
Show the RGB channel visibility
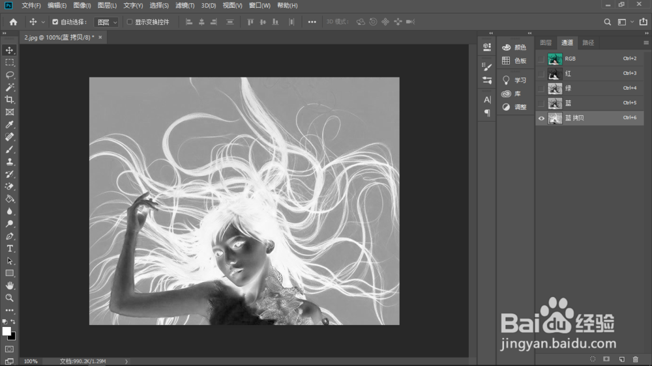541,59
